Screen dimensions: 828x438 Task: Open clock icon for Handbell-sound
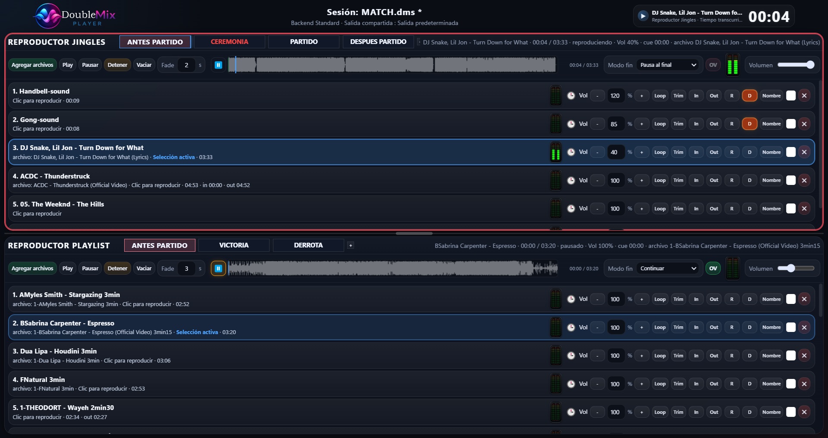[x=571, y=96]
